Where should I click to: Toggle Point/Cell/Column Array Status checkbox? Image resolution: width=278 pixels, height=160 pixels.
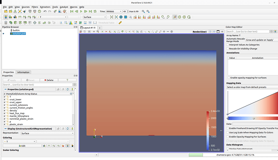tap(4, 94)
